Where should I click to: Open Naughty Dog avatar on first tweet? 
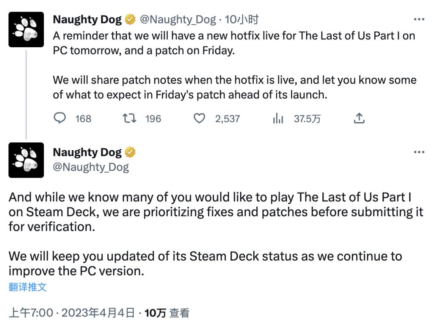coord(26,29)
